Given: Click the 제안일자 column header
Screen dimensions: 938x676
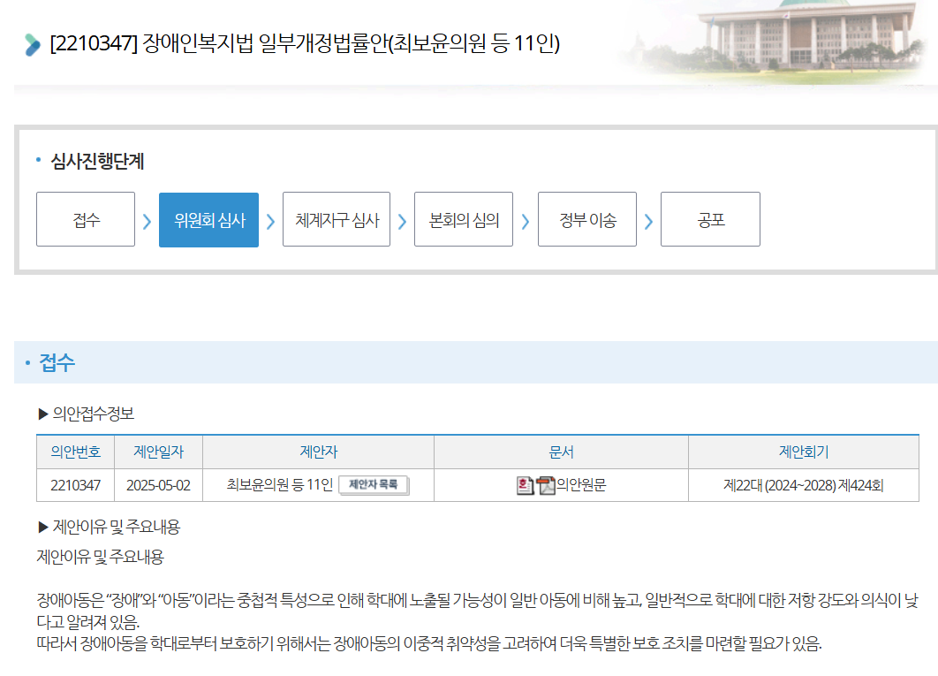Looking at the screenshot, I should (x=158, y=452).
